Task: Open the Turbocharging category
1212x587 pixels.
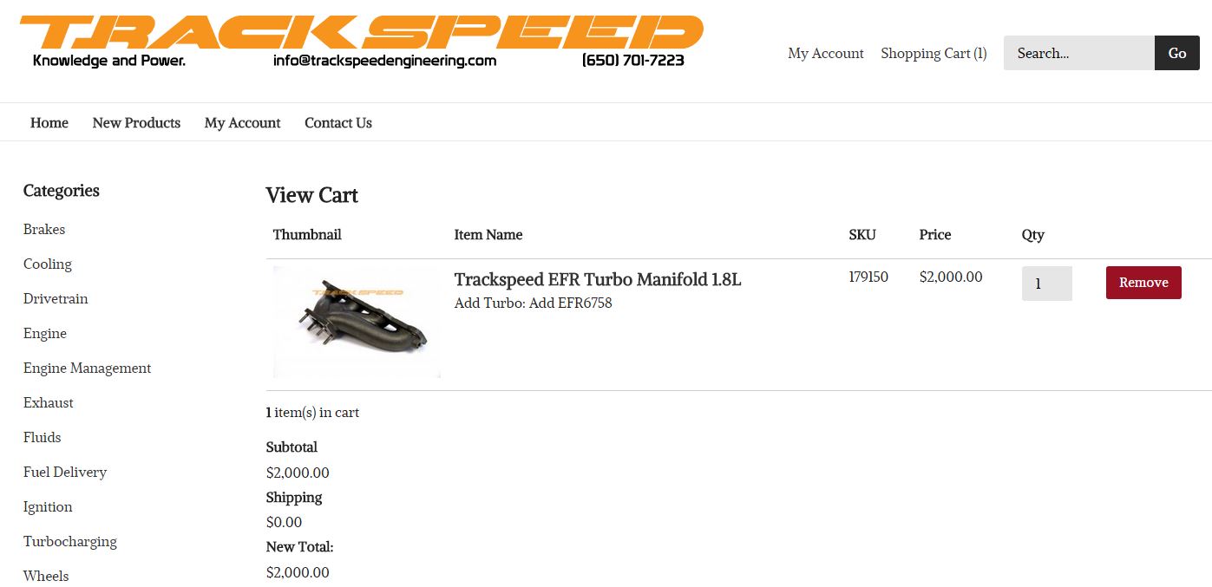Action: [x=70, y=542]
